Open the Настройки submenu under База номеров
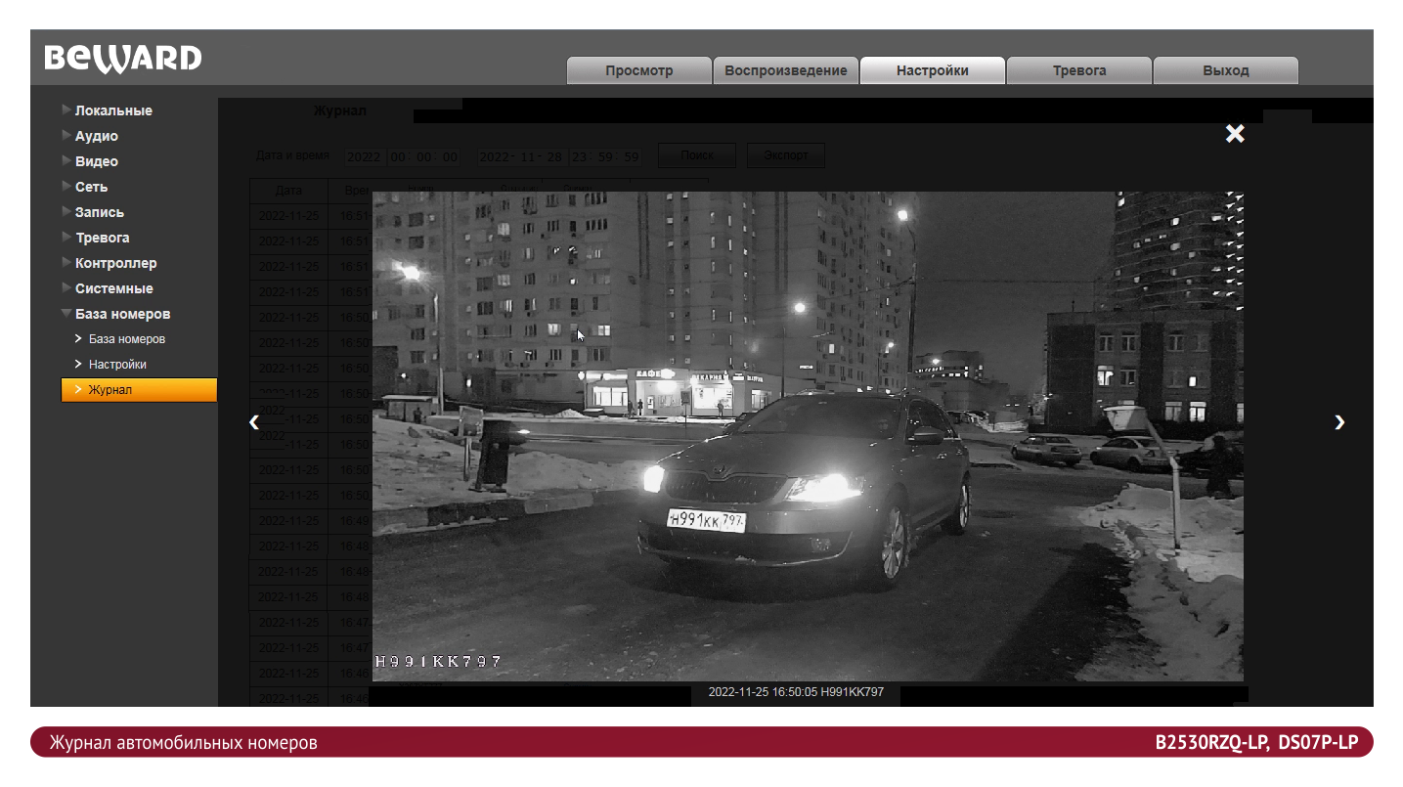Screen dimensions: 1403x787 [x=117, y=365]
